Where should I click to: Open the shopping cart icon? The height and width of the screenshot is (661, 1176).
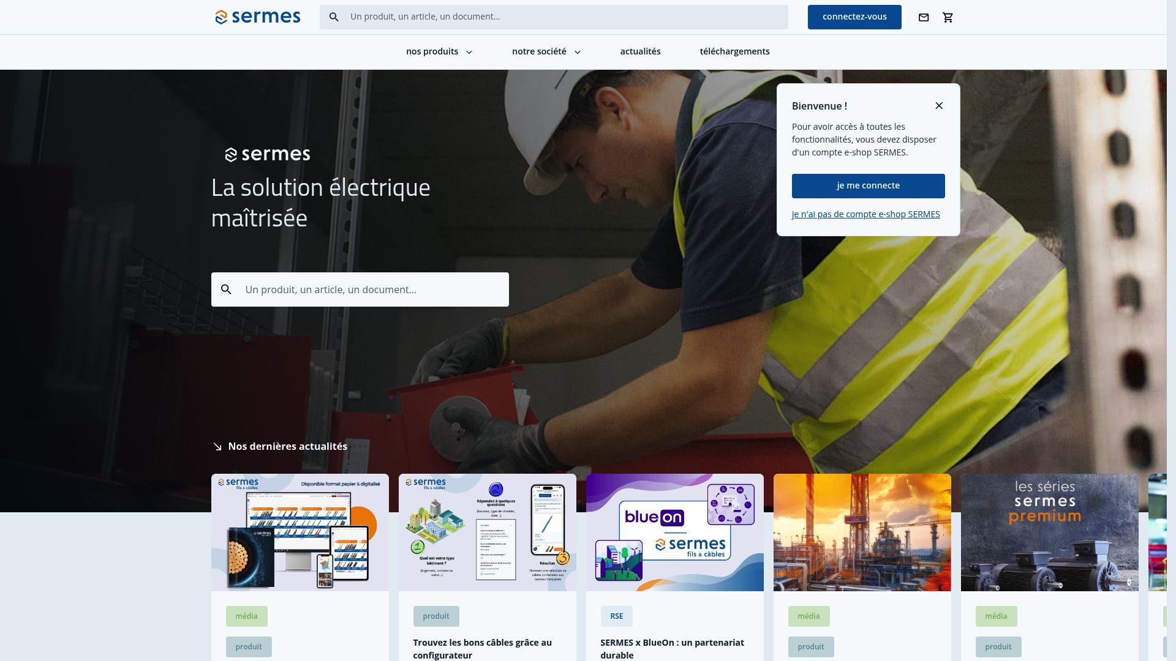[x=948, y=17]
